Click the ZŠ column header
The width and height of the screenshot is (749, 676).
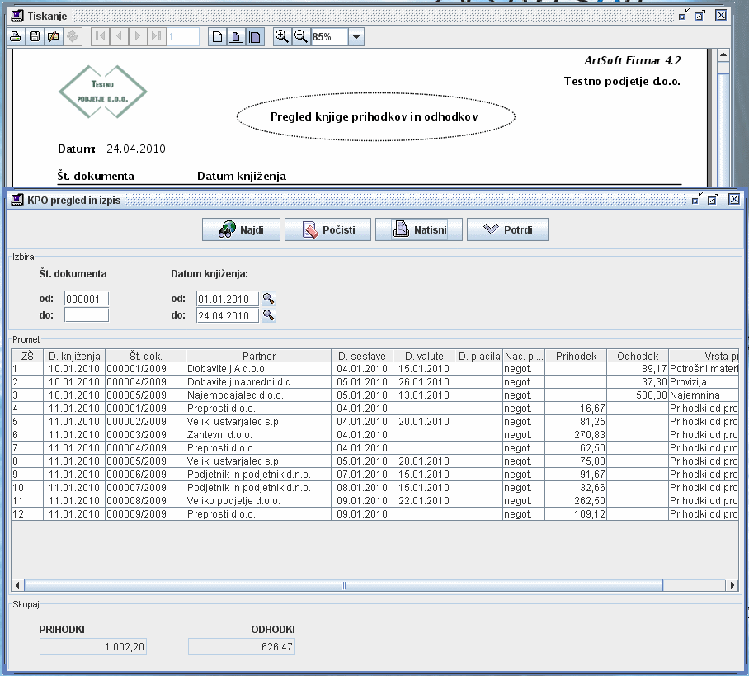click(27, 356)
